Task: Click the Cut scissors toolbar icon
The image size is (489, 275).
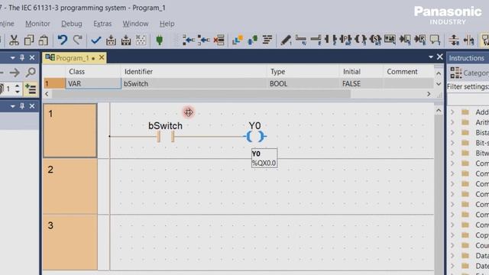Action: [x=14, y=40]
